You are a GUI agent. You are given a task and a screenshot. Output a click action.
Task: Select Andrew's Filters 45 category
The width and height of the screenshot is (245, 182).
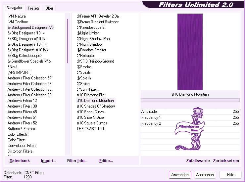click(22, 112)
